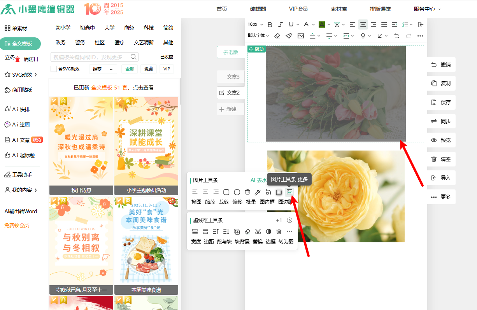Click the 预览 preview button
477x310 pixels.
[x=441, y=140]
